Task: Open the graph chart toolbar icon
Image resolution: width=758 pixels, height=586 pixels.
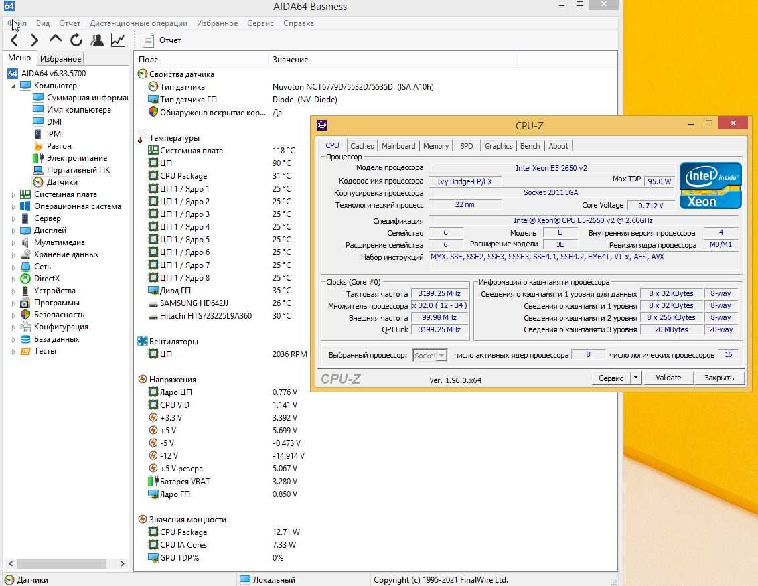Action: click(117, 40)
